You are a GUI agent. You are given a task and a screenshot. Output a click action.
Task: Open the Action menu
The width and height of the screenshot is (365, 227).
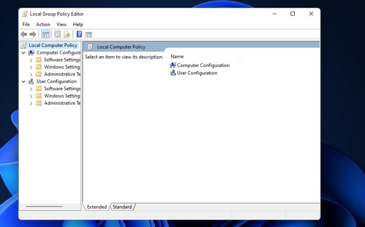click(43, 24)
